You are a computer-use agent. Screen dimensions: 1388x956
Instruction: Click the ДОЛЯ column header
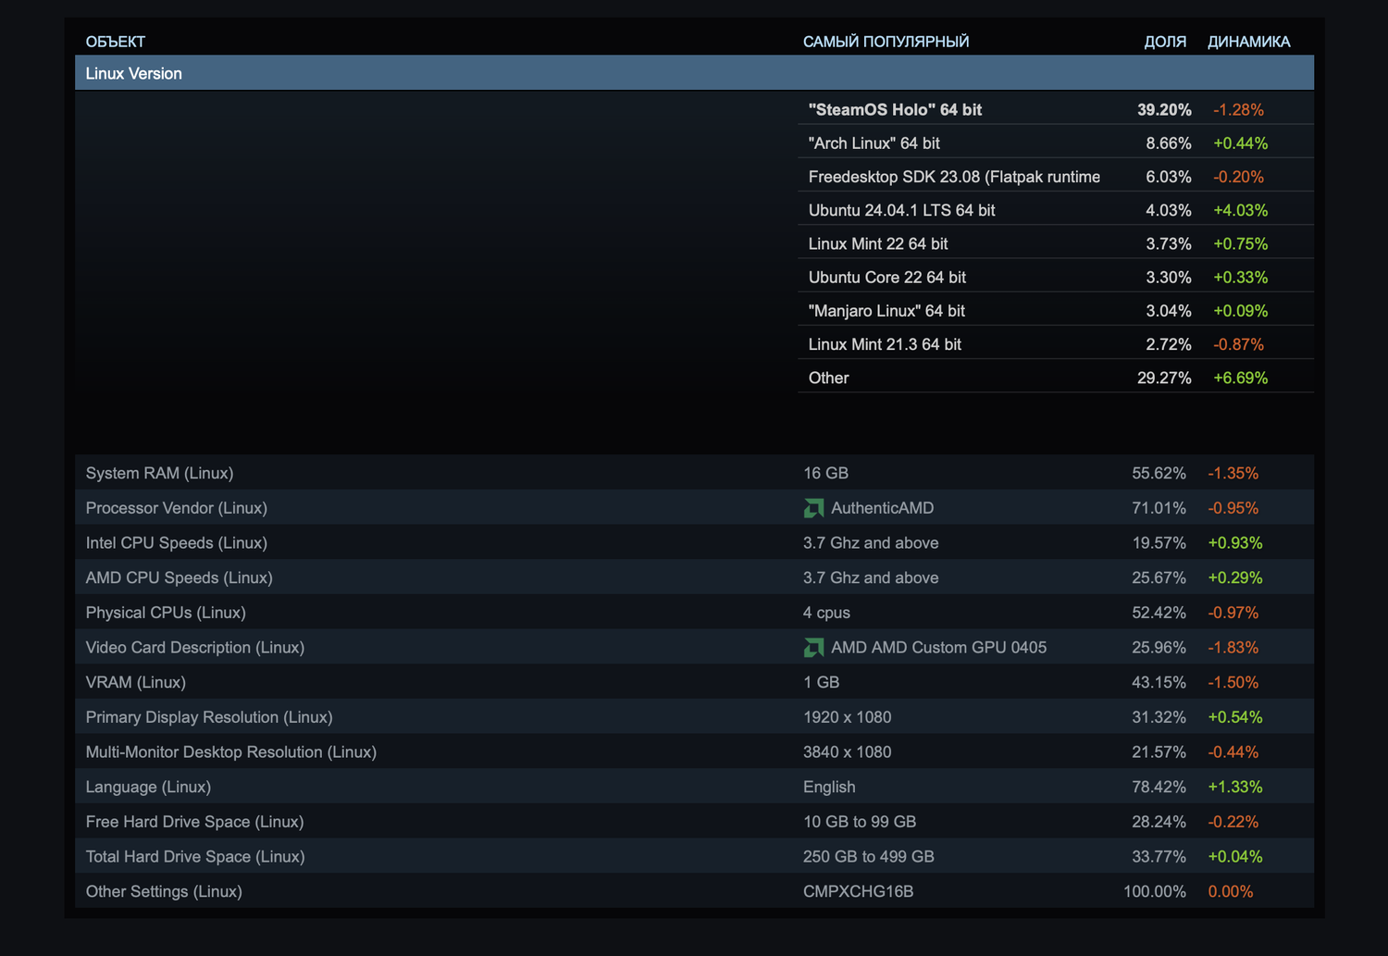[1165, 42]
